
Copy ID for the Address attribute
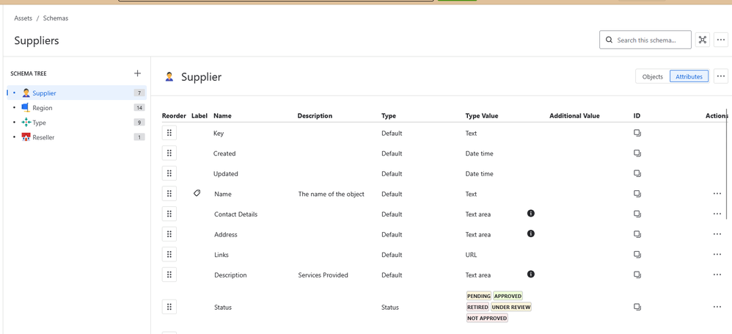637,234
